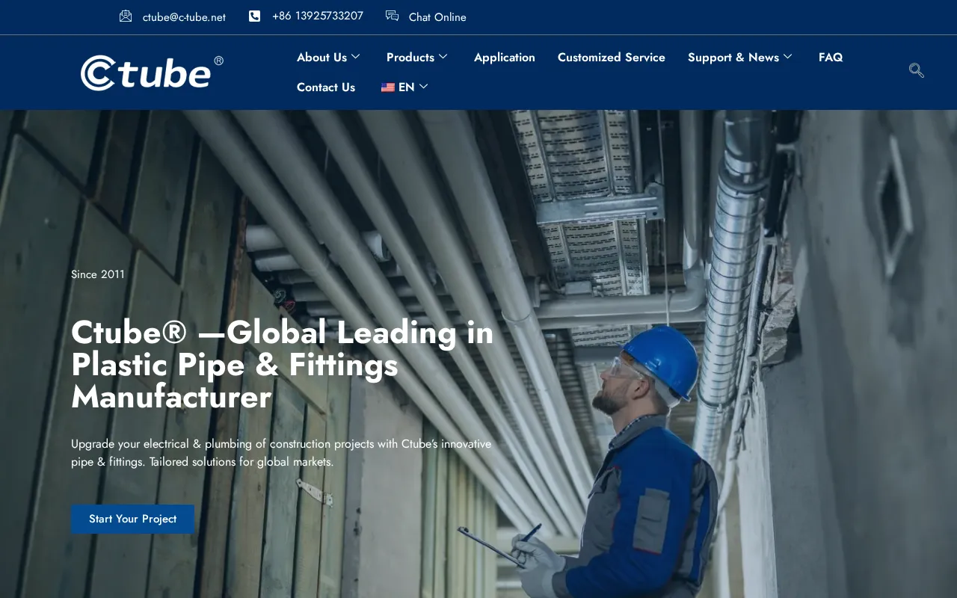Expand the About Us chevron

coord(356,57)
